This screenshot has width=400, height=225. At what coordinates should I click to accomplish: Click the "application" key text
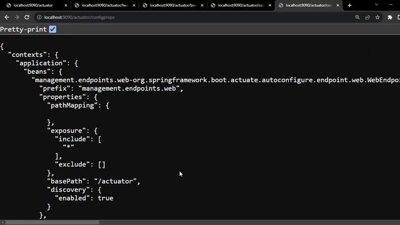click(41, 63)
